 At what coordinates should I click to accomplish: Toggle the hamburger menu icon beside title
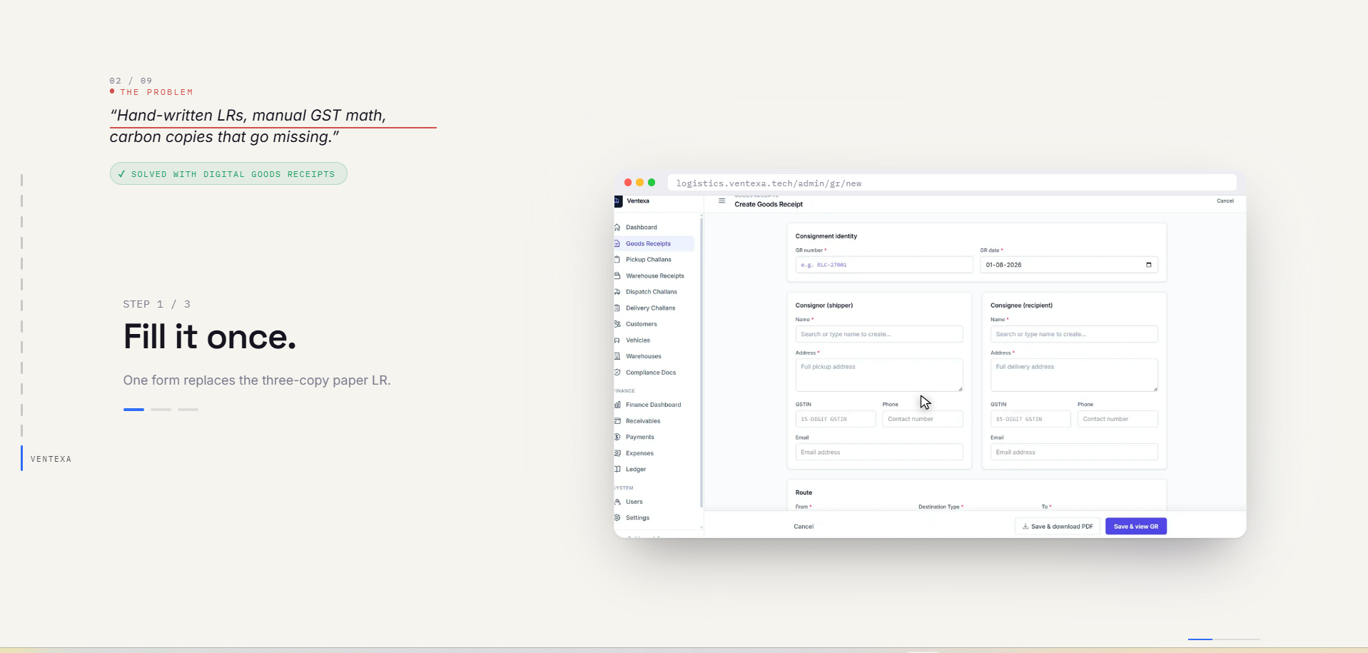point(721,201)
